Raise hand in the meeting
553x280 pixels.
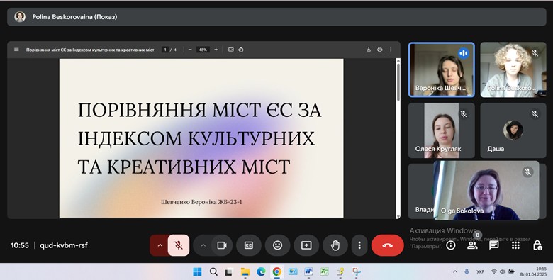[335, 245]
